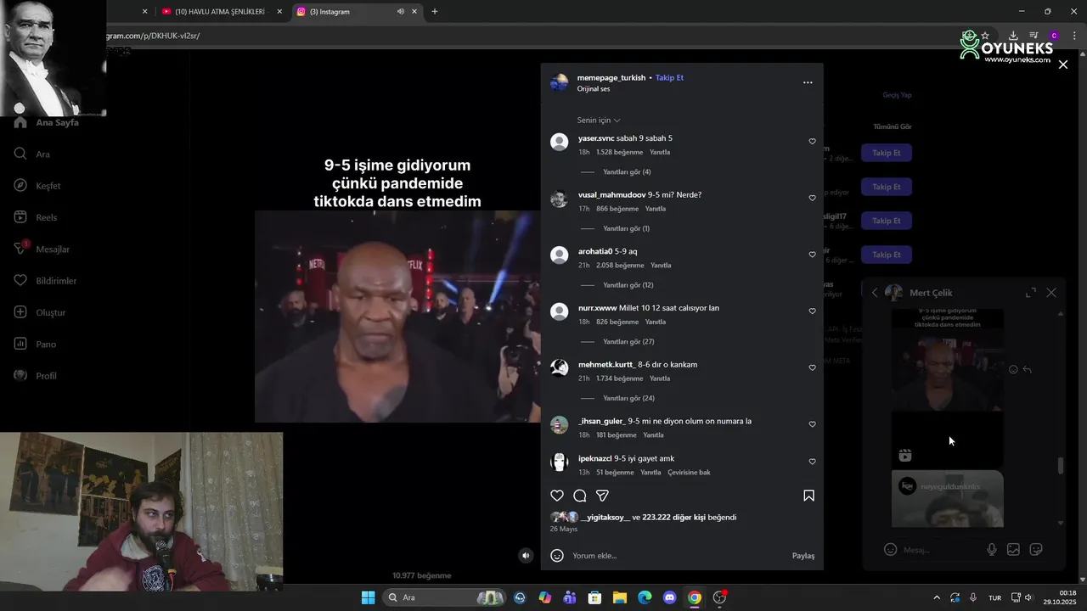Open Keşfet explore page in sidebar
Viewport: 1087px width, 611px height.
37,186
